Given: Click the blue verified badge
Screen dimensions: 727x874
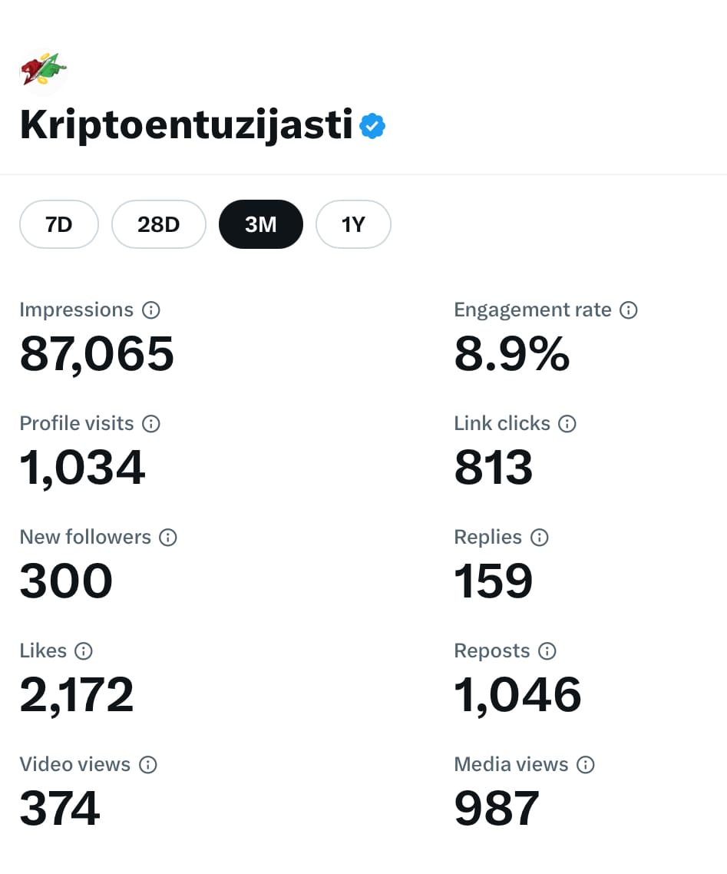Looking at the screenshot, I should [372, 125].
